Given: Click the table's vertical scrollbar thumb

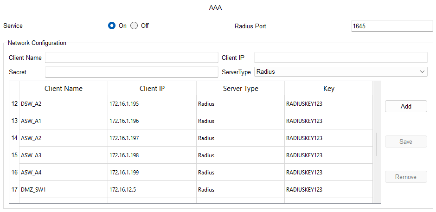Looking at the screenshot, I should tap(377, 144).
